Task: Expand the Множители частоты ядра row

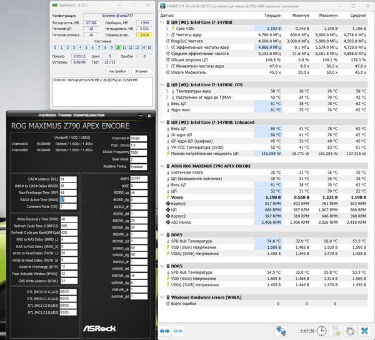Action: [167, 66]
